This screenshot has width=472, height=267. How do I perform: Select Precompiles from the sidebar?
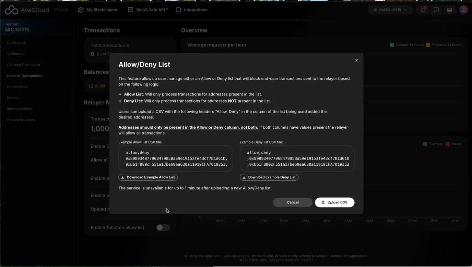[17, 87]
